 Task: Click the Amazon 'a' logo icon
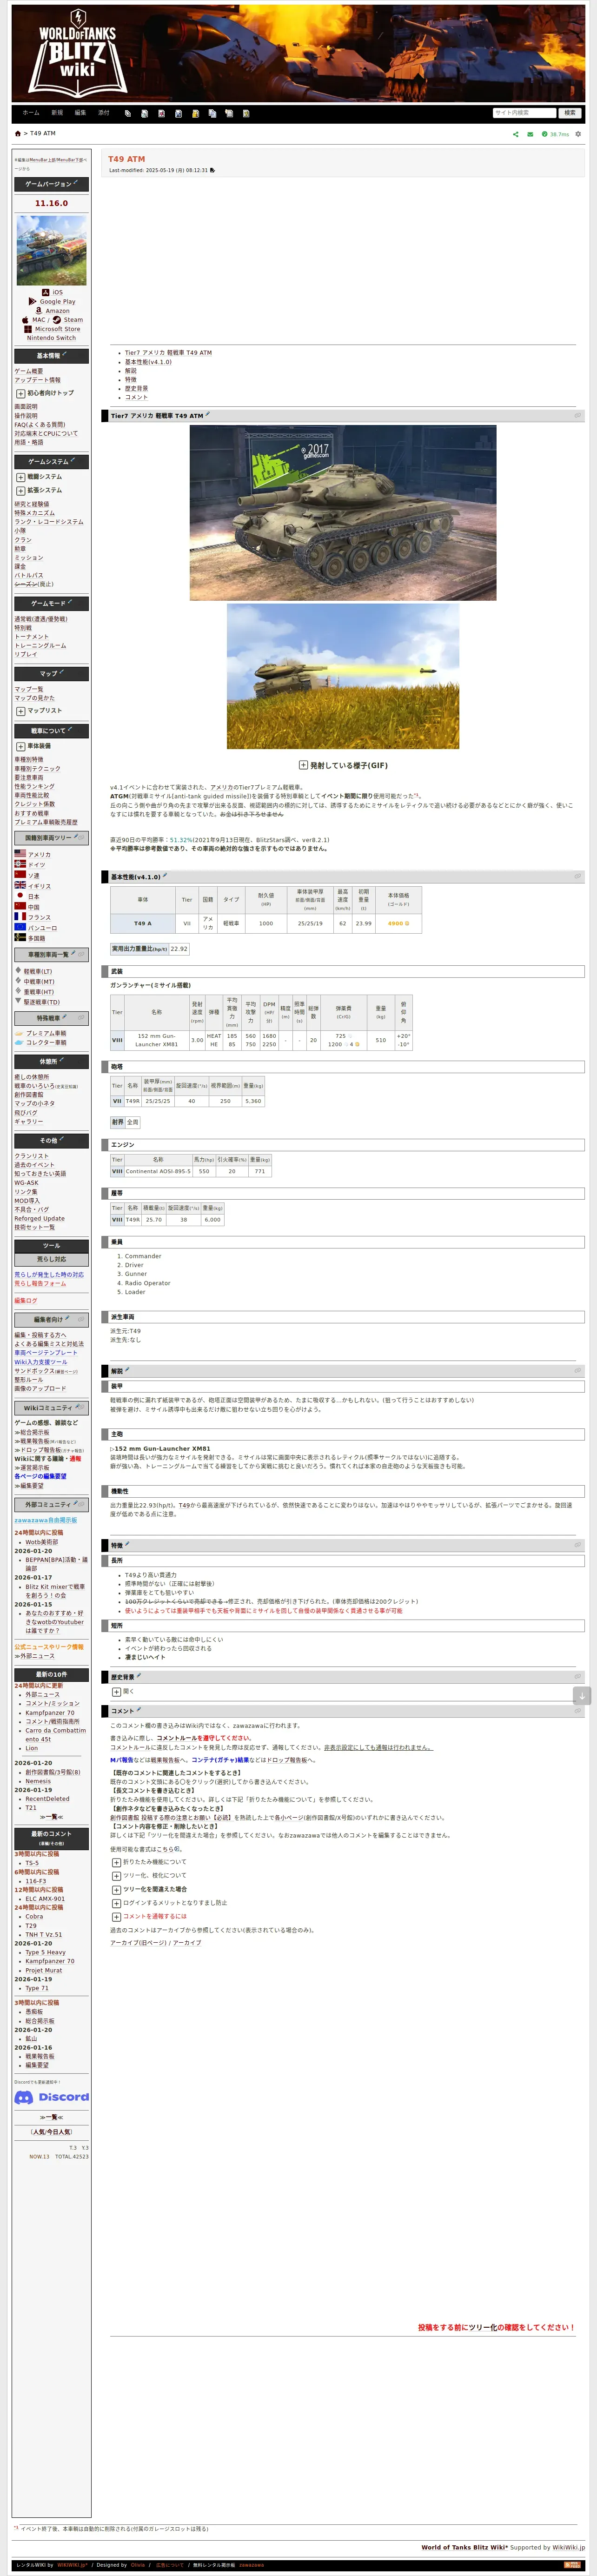tap(39, 311)
